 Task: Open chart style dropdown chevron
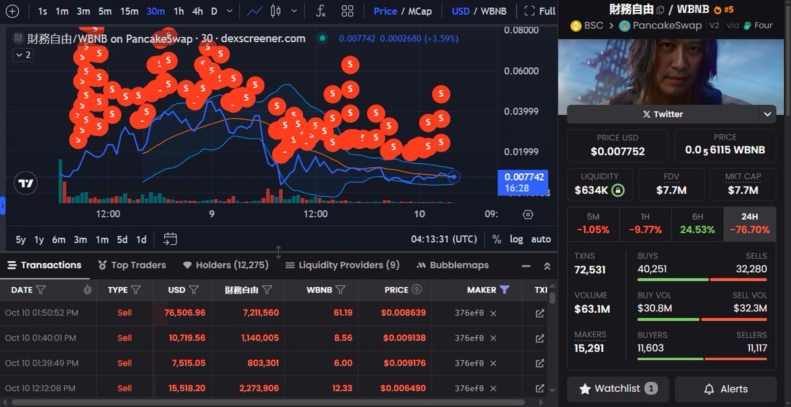point(294,11)
